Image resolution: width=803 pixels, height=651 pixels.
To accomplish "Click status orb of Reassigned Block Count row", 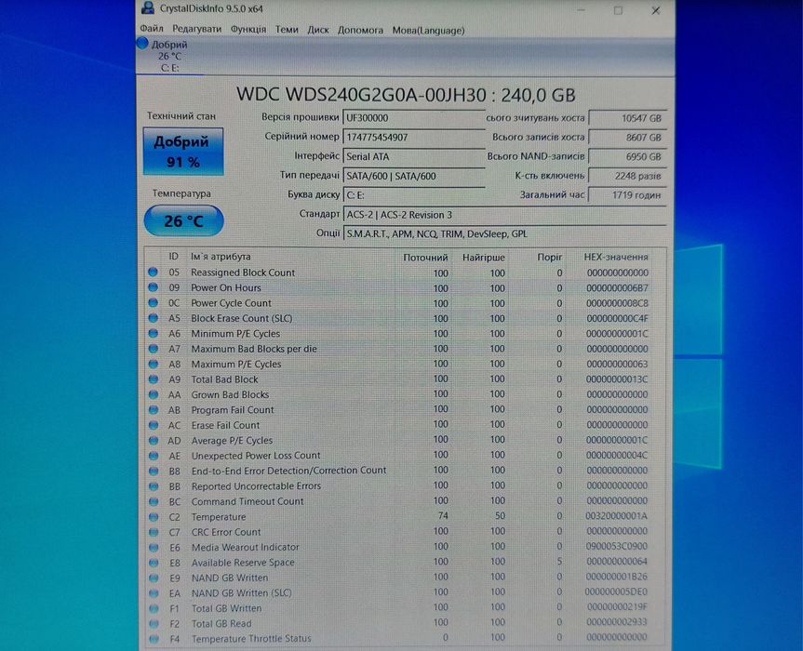I will tap(153, 272).
